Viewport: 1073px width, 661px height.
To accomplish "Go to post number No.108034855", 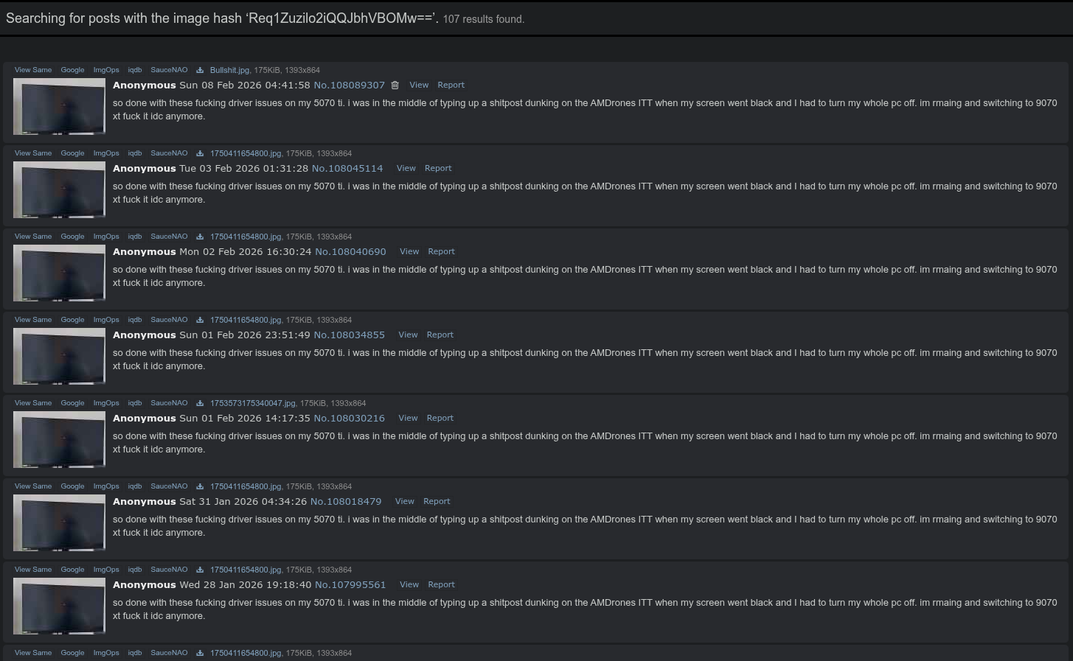I will pos(350,335).
